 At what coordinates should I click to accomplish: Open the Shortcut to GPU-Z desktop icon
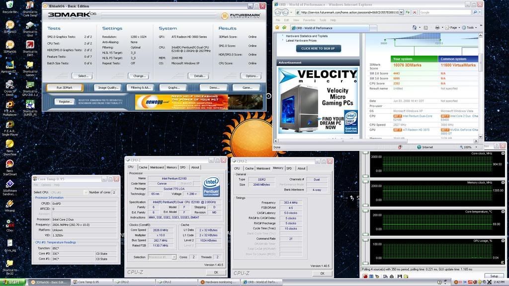pyautogui.click(x=30, y=88)
